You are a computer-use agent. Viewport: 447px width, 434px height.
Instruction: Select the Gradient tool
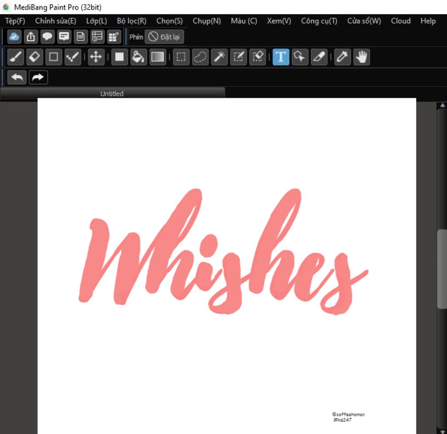point(158,57)
